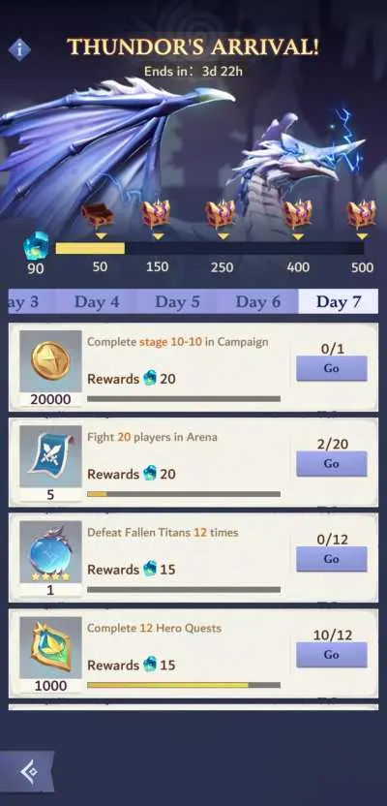Switch to the Day 4 tab
This screenshot has width=387, height=806.
(97, 301)
